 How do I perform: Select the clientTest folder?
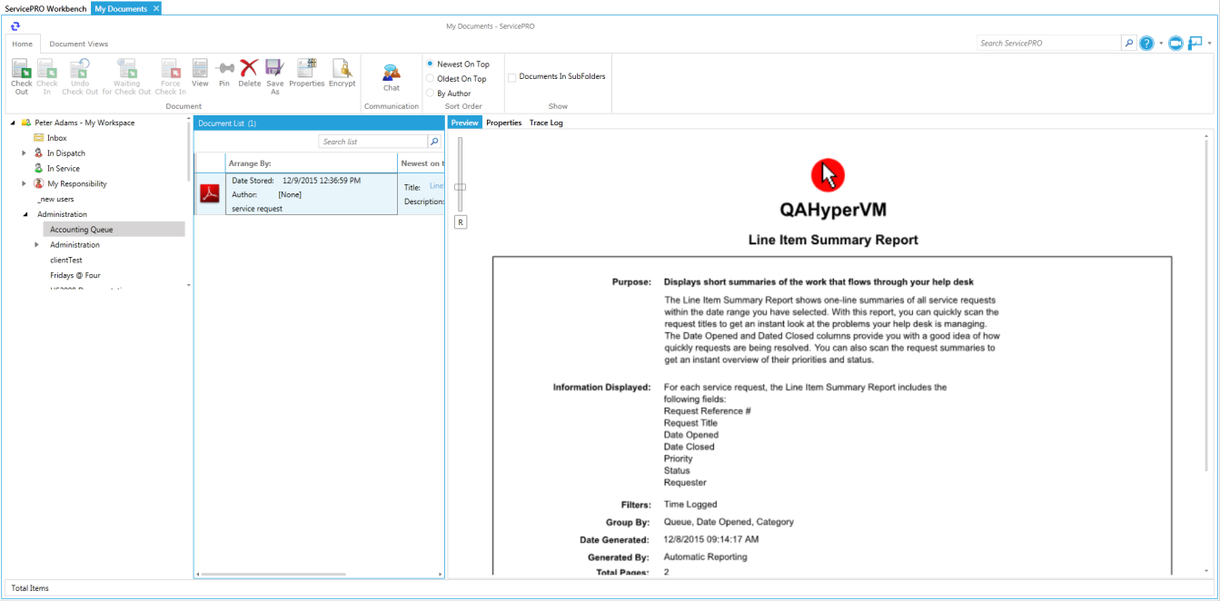click(x=66, y=260)
